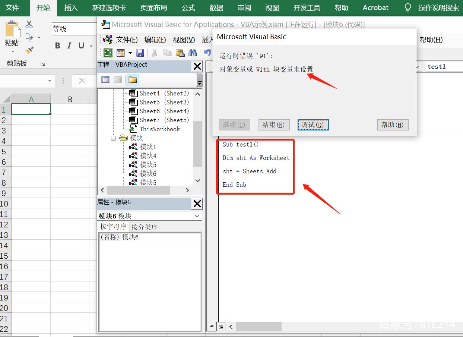Select the View Code icon in Project Explorer
This screenshot has height=337, width=463.
click(105, 79)
